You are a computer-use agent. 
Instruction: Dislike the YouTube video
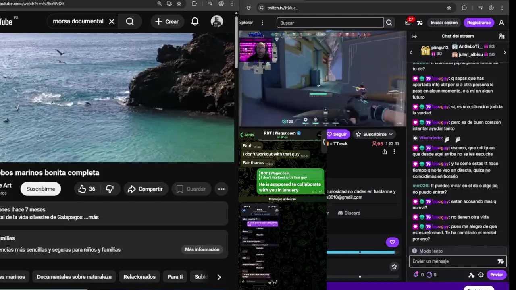(x=110, y=189)
